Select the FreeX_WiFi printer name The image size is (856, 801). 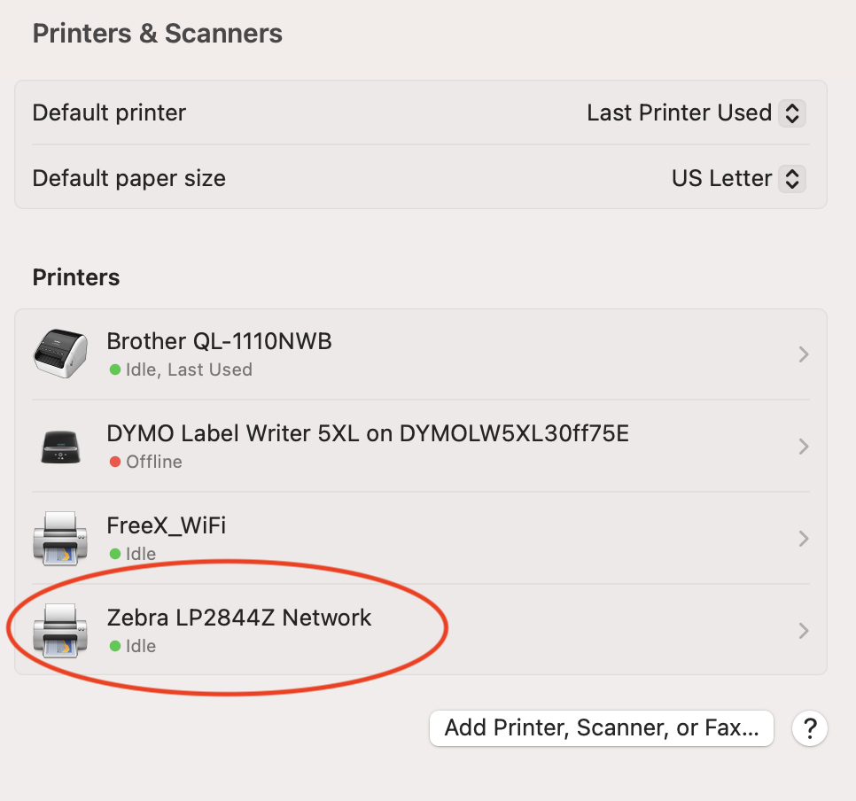[x=167, y=525]
